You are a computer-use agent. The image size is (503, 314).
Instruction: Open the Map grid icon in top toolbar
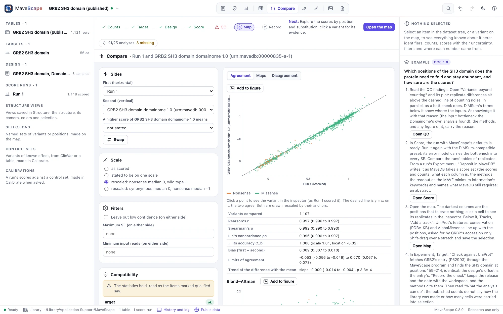(261, 8)
